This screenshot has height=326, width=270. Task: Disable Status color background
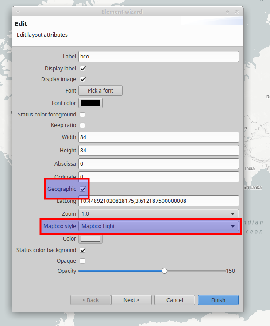pos(82,250)
